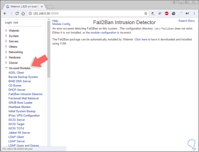Open the ADSL Client module
This screenshot has height=152, width=199.
(16, 73)
